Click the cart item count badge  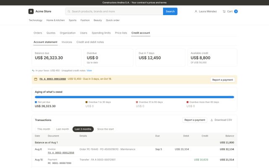(x=236, y=11)
